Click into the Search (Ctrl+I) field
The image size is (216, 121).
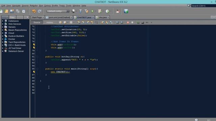(204, 6)
